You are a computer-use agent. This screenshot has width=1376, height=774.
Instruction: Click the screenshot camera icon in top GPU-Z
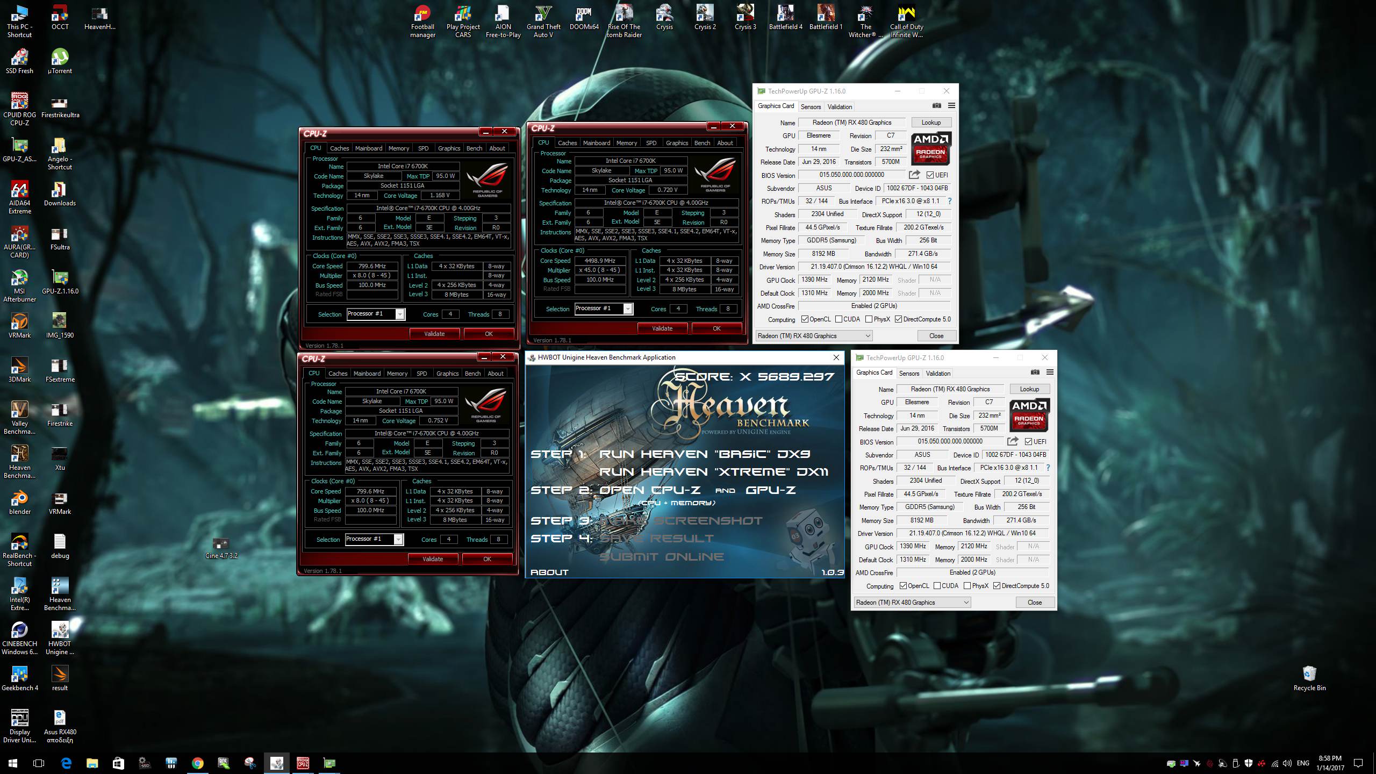tap(937, 105)
